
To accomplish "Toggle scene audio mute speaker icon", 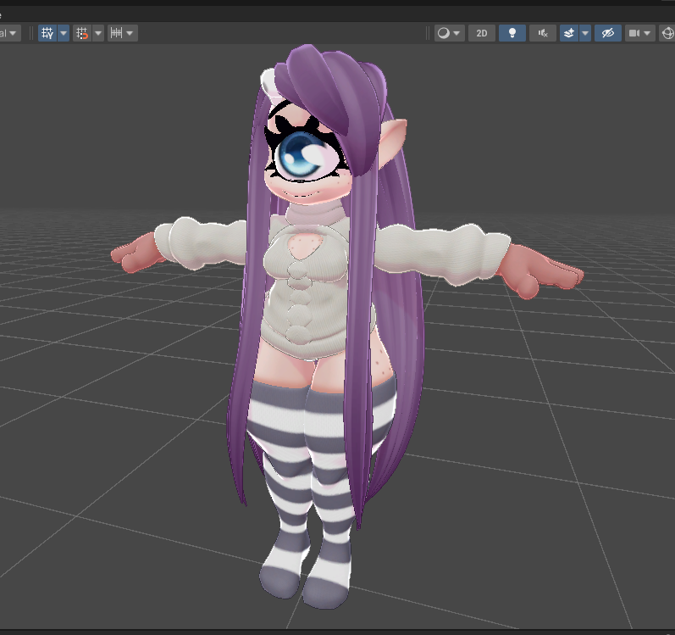I will [x=543, y=33].
